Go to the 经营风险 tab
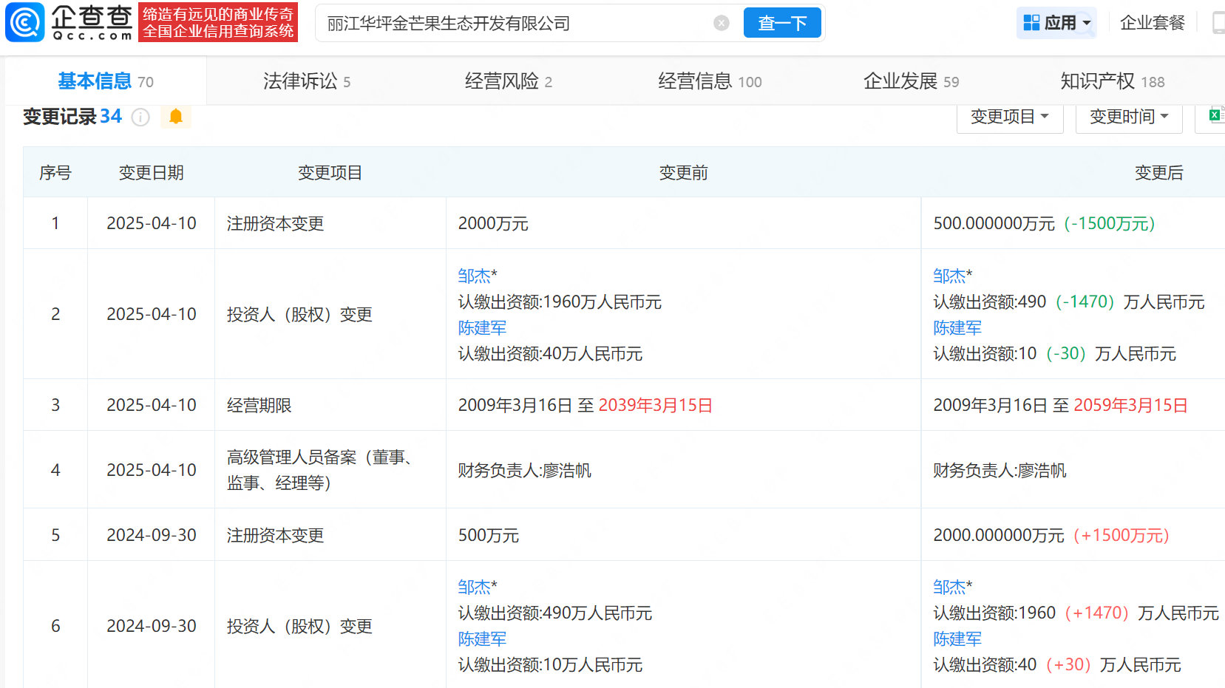Screen dimensions: 1225x688 [509, 81]
